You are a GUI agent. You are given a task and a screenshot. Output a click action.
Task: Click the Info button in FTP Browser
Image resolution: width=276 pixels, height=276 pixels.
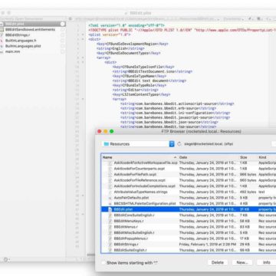click(267, 262)
